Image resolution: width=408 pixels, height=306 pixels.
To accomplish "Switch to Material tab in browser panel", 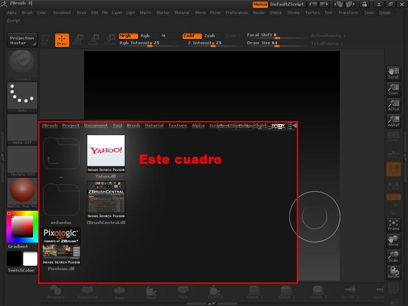I will click(x=154, y=125).
